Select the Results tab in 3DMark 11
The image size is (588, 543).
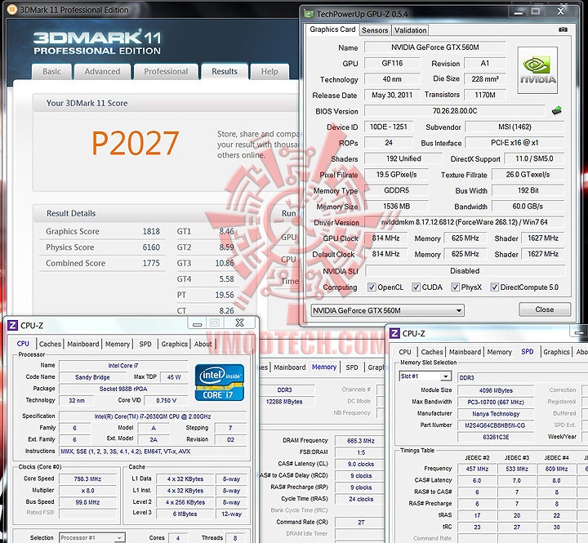tap(225, 71)
